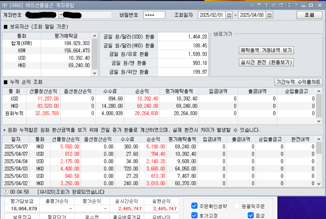Click status message XA1020 조회가 완료되었습니다
This screenshot has height=219, width=326.
click(71, 192)
